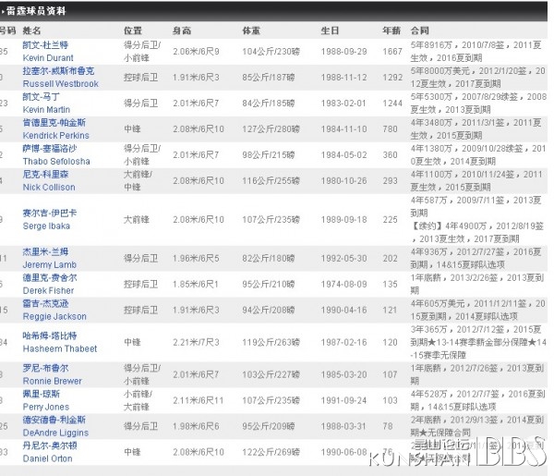Screen dimensions: 554x476
Task: Click the 雷霆球员资料 section title
Action: (x=36, y=11)
